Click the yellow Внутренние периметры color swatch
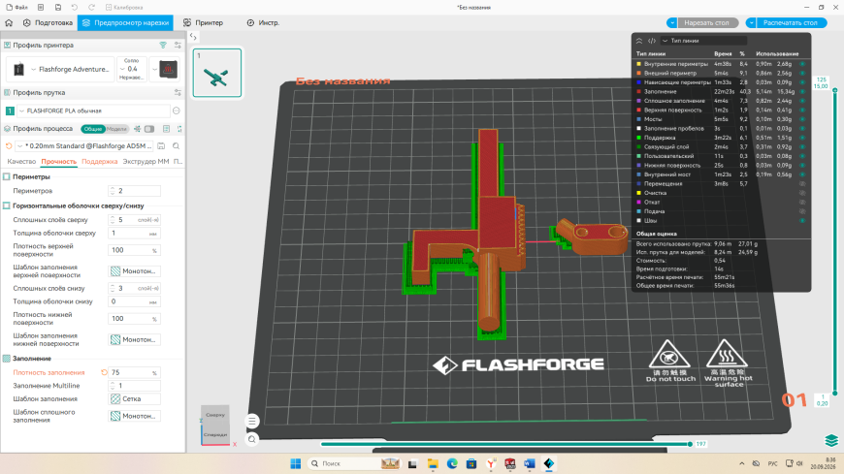 pyautogui.click(x=639, y=64)
